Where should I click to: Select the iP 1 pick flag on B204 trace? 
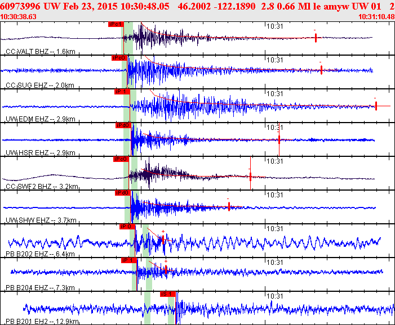pos(129,260)
